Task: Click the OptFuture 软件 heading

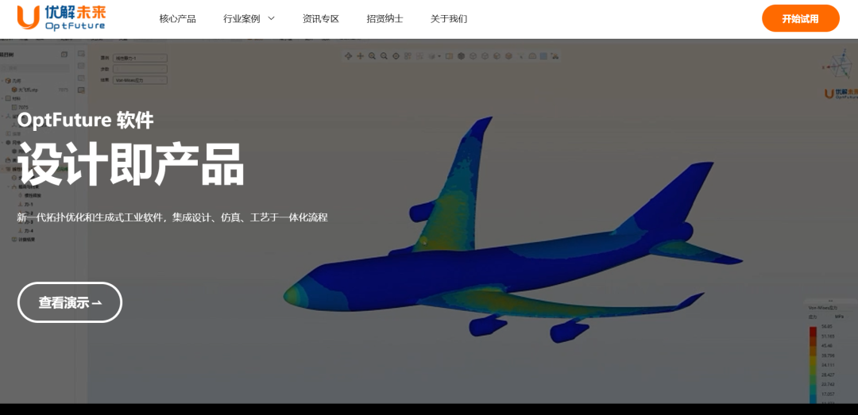Action: pos(85,120)
